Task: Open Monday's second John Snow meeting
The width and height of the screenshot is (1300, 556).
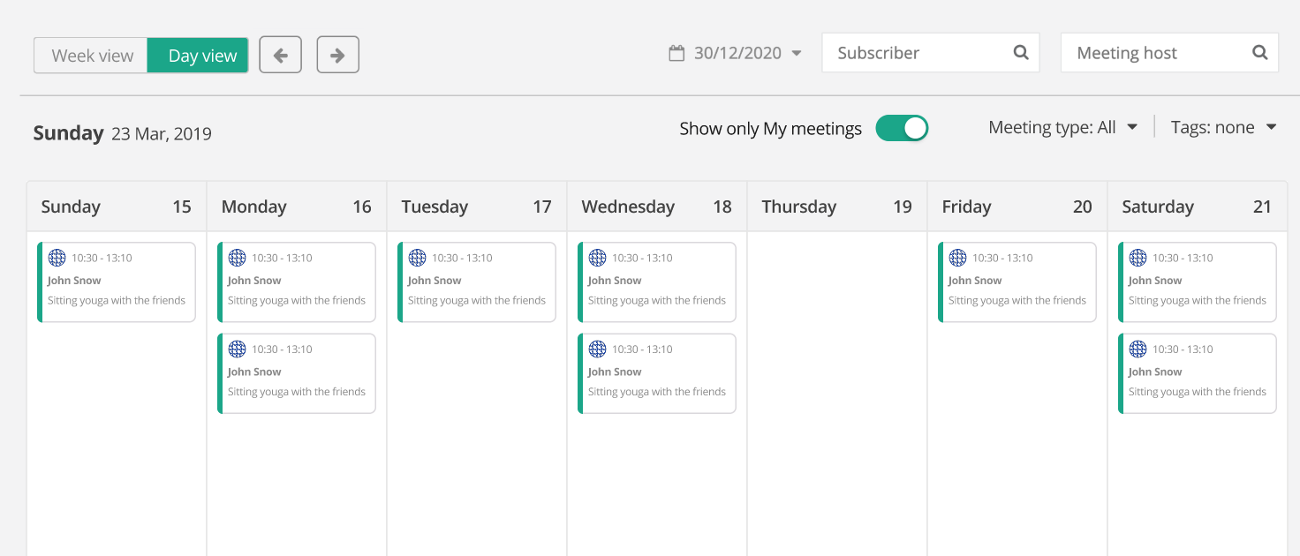Action: point(297,373)
